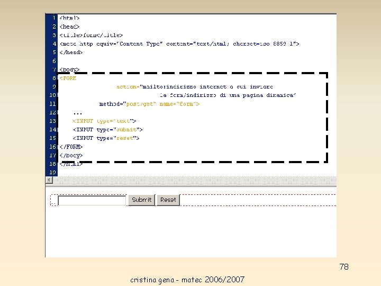The height and width of the screenshot is (286, 381).
Task: Click the name="form" attribute text
Action: (x=179, y=104)
